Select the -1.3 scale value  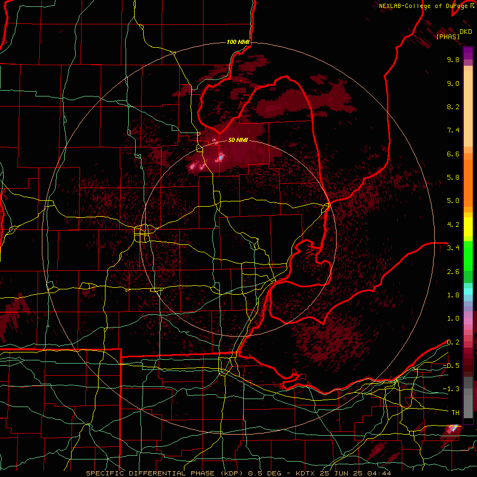coord(451,389)
